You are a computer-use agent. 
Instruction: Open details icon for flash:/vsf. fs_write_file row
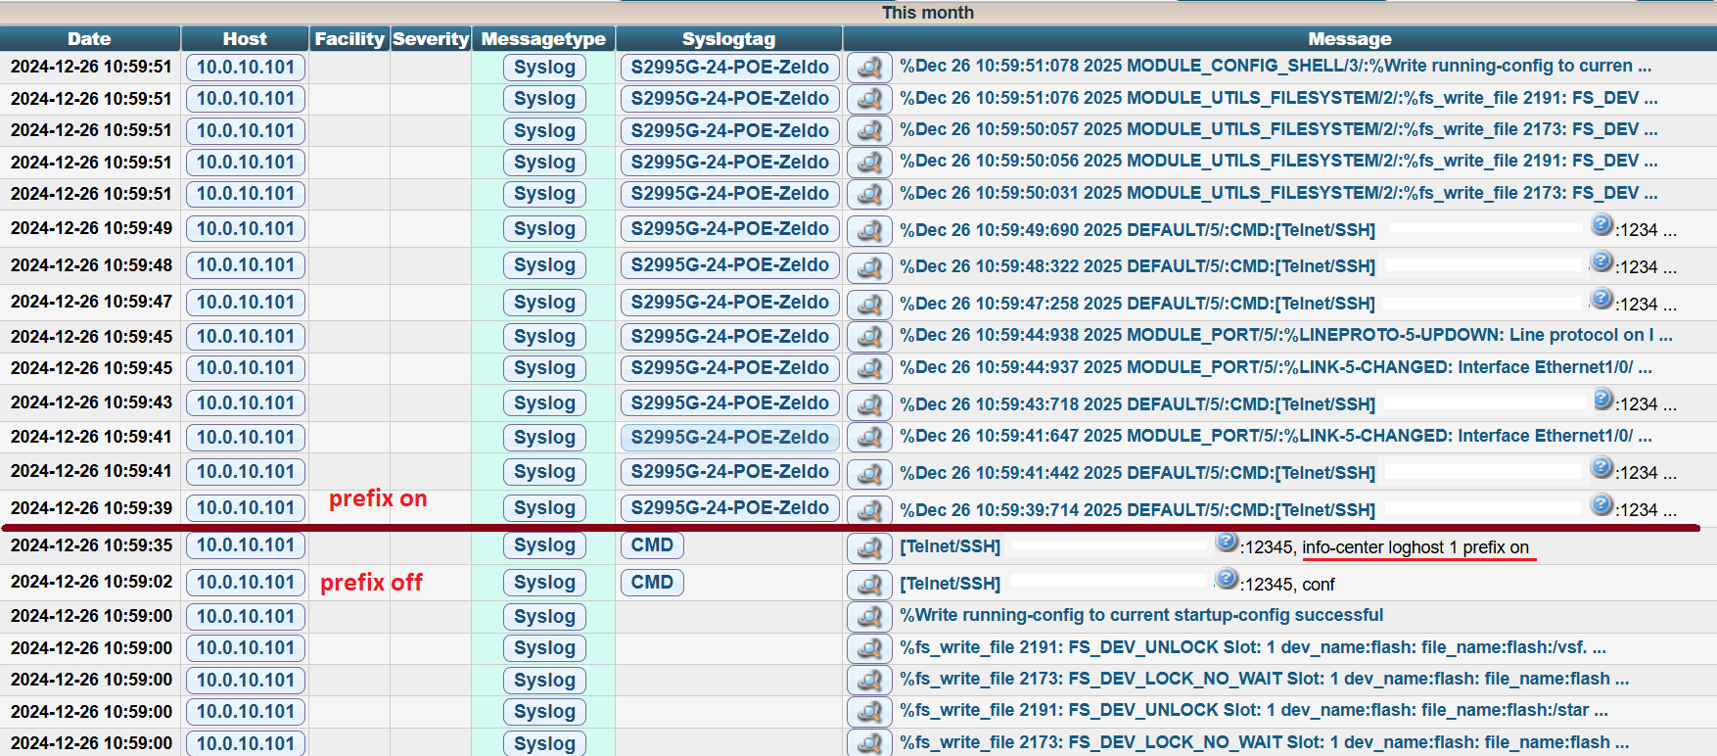pos(869,648)
